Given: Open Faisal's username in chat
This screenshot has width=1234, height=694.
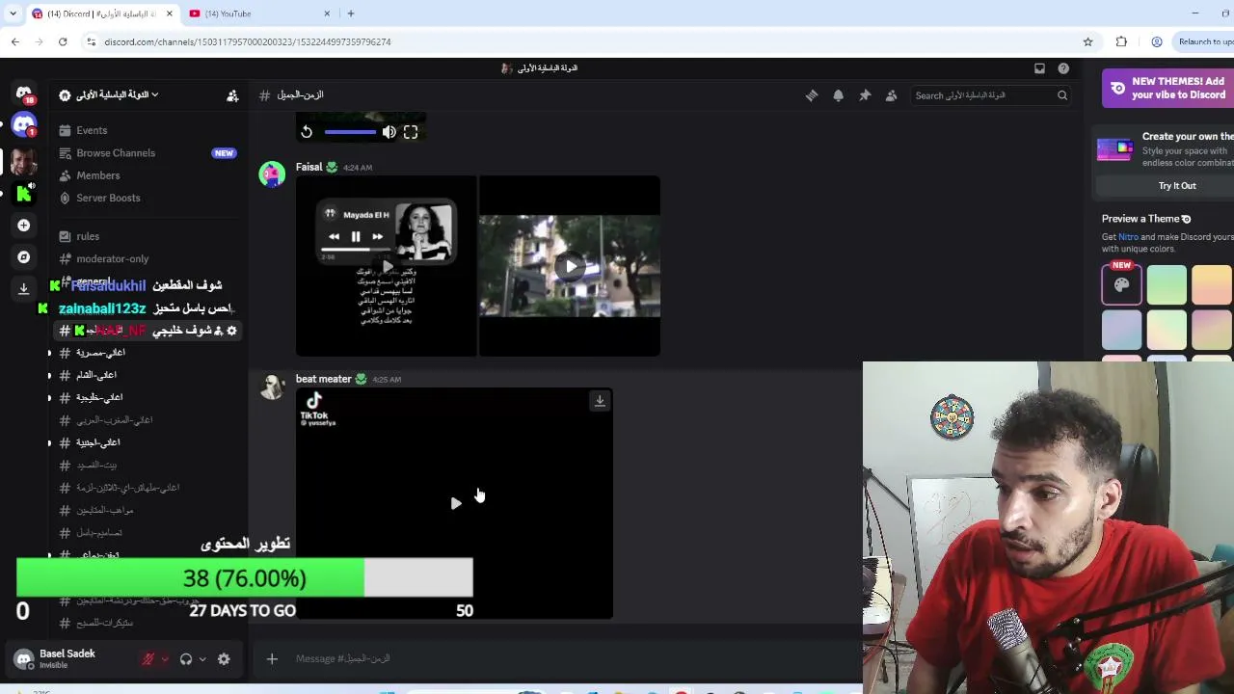Looking at the screenshot, I should coord(308,167).
